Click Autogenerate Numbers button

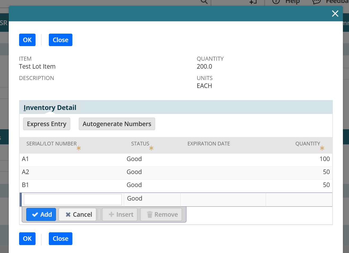click(117, 124)
